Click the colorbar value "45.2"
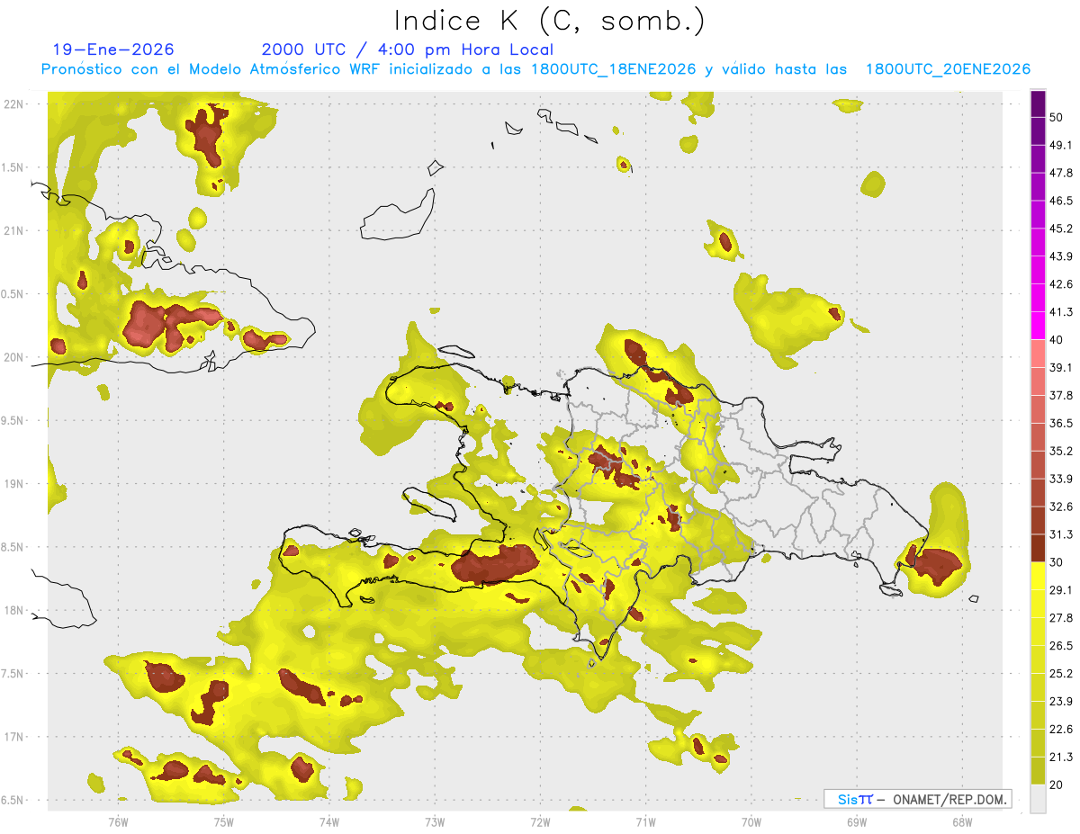 (x=1061, y=229)
